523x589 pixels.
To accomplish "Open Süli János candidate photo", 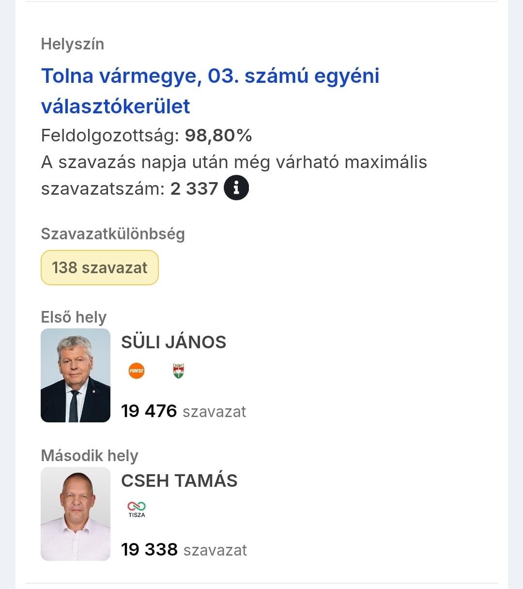I will (x=76, y=375).
